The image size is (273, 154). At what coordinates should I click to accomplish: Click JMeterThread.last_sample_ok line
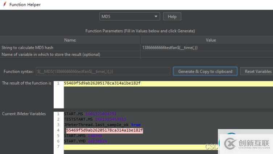pyautogui.click(x=102, y=125)
